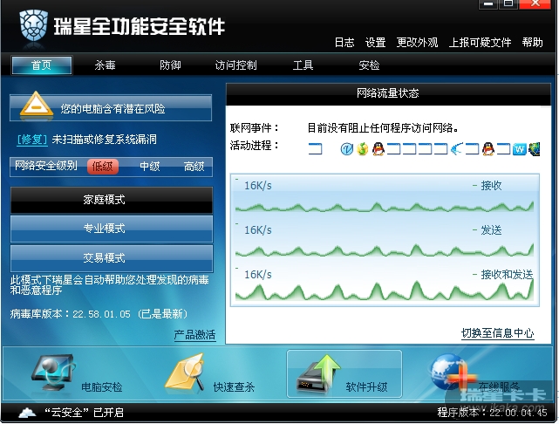Click the 产品激活 link
559x424 pixels.
click(195, 335)
